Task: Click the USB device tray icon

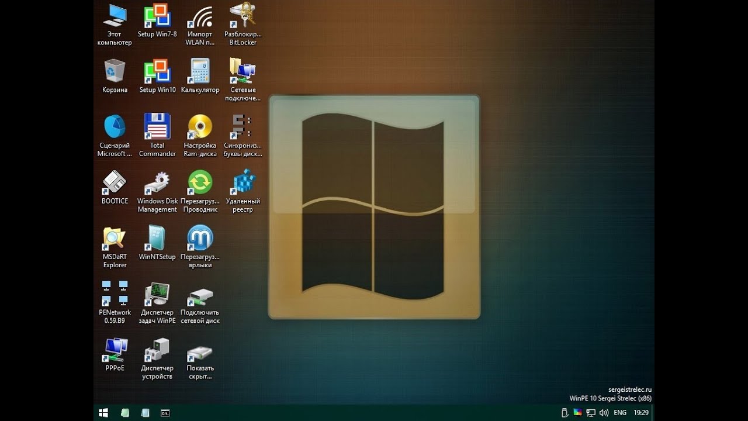Action: coord(565,413)
